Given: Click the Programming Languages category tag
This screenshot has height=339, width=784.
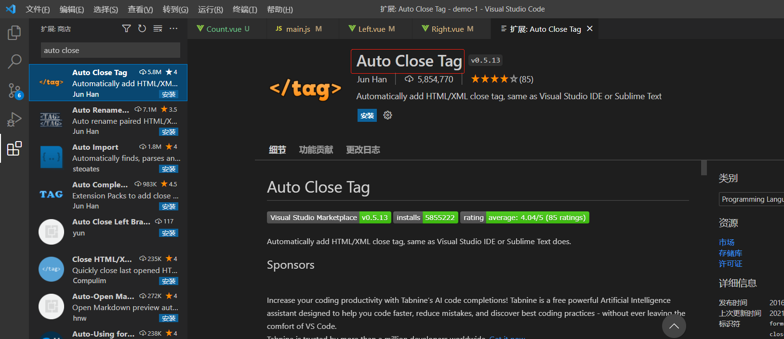Looking at the screenshot, I should 751,199.
